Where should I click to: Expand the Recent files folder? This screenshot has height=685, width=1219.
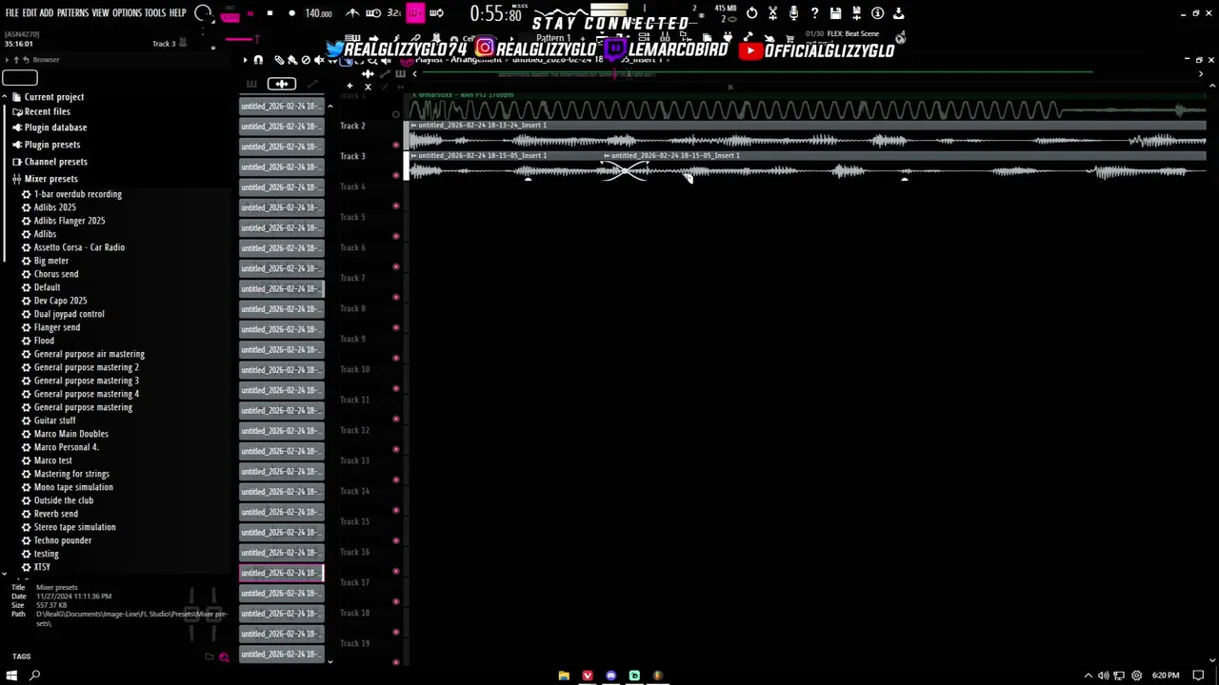[48, 111]
